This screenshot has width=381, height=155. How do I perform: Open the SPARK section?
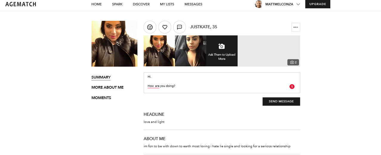pyautogui.click(x=117, y=4)
